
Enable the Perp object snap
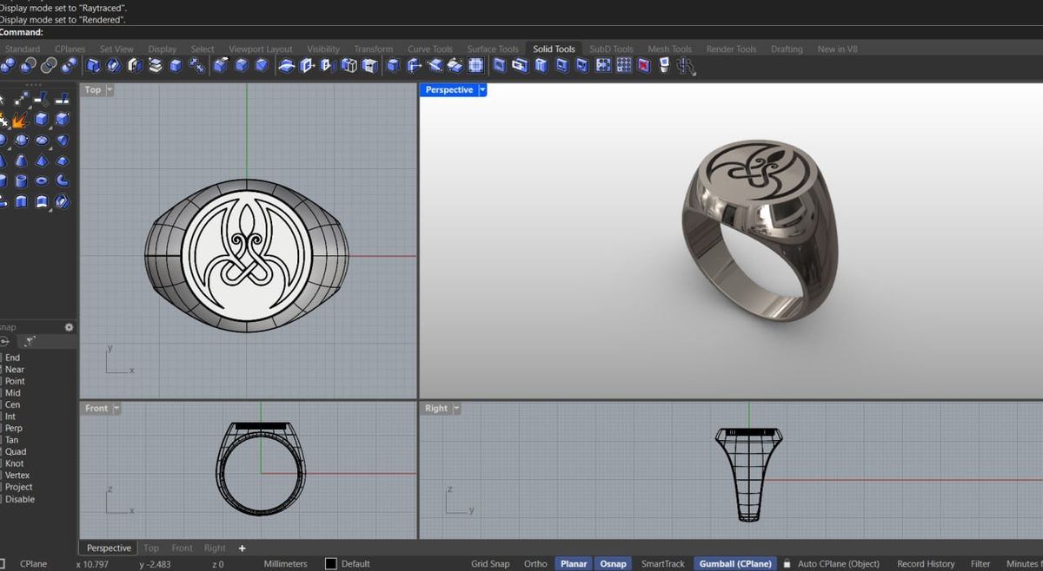coord(14,428)
